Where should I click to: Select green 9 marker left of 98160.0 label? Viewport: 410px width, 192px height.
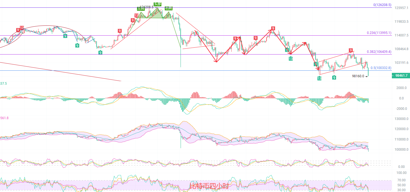pos(334,78)
